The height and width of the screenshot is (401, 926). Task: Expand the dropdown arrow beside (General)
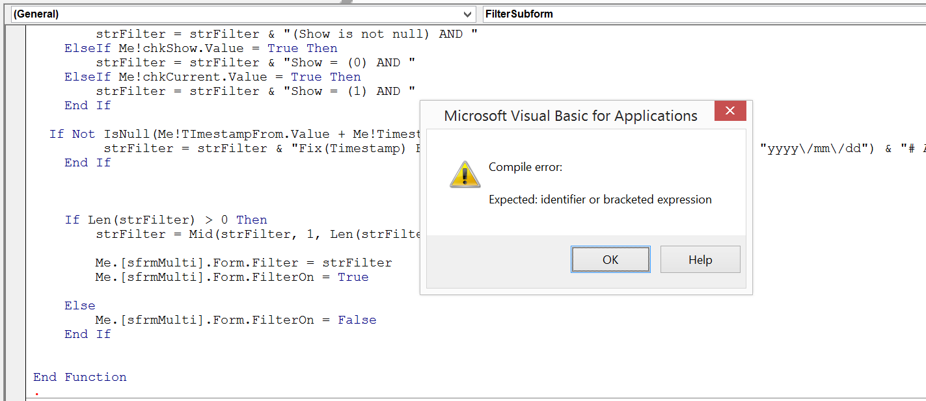point(467,14)
